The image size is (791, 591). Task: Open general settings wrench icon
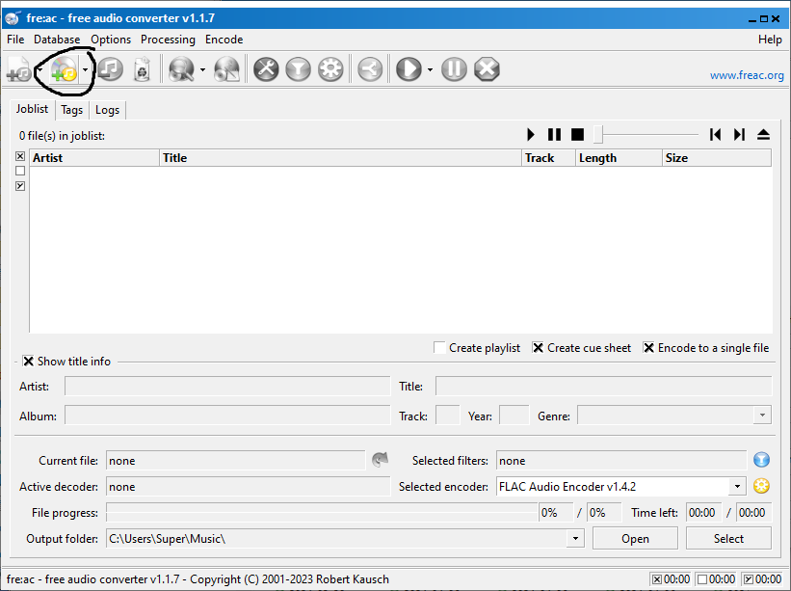[x=266, y=69]
